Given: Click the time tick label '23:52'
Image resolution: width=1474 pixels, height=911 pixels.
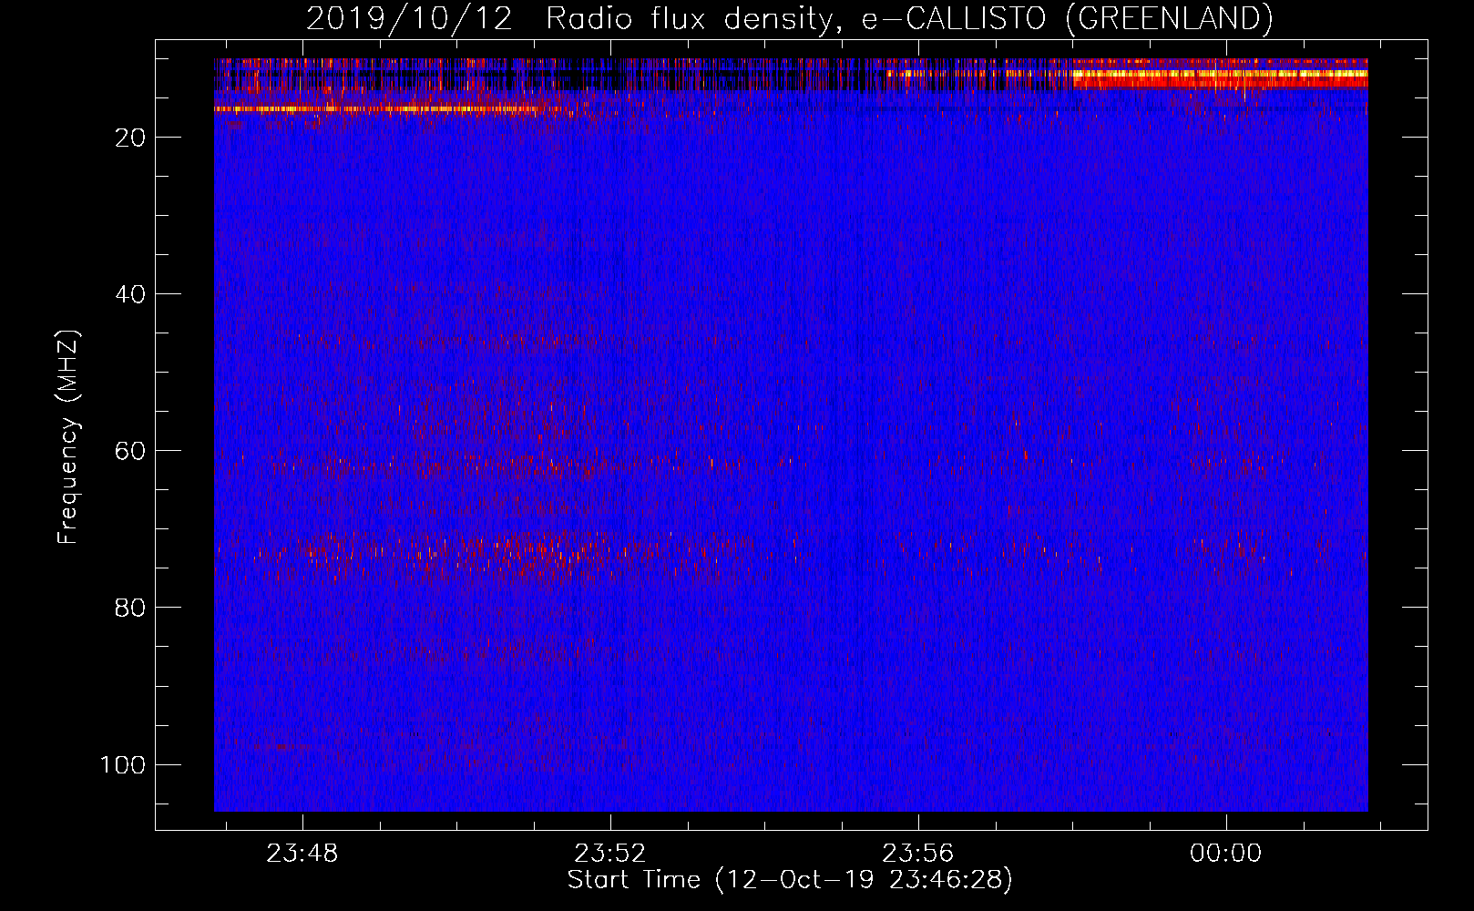Looking at the screenshot, I should (609, 853).
